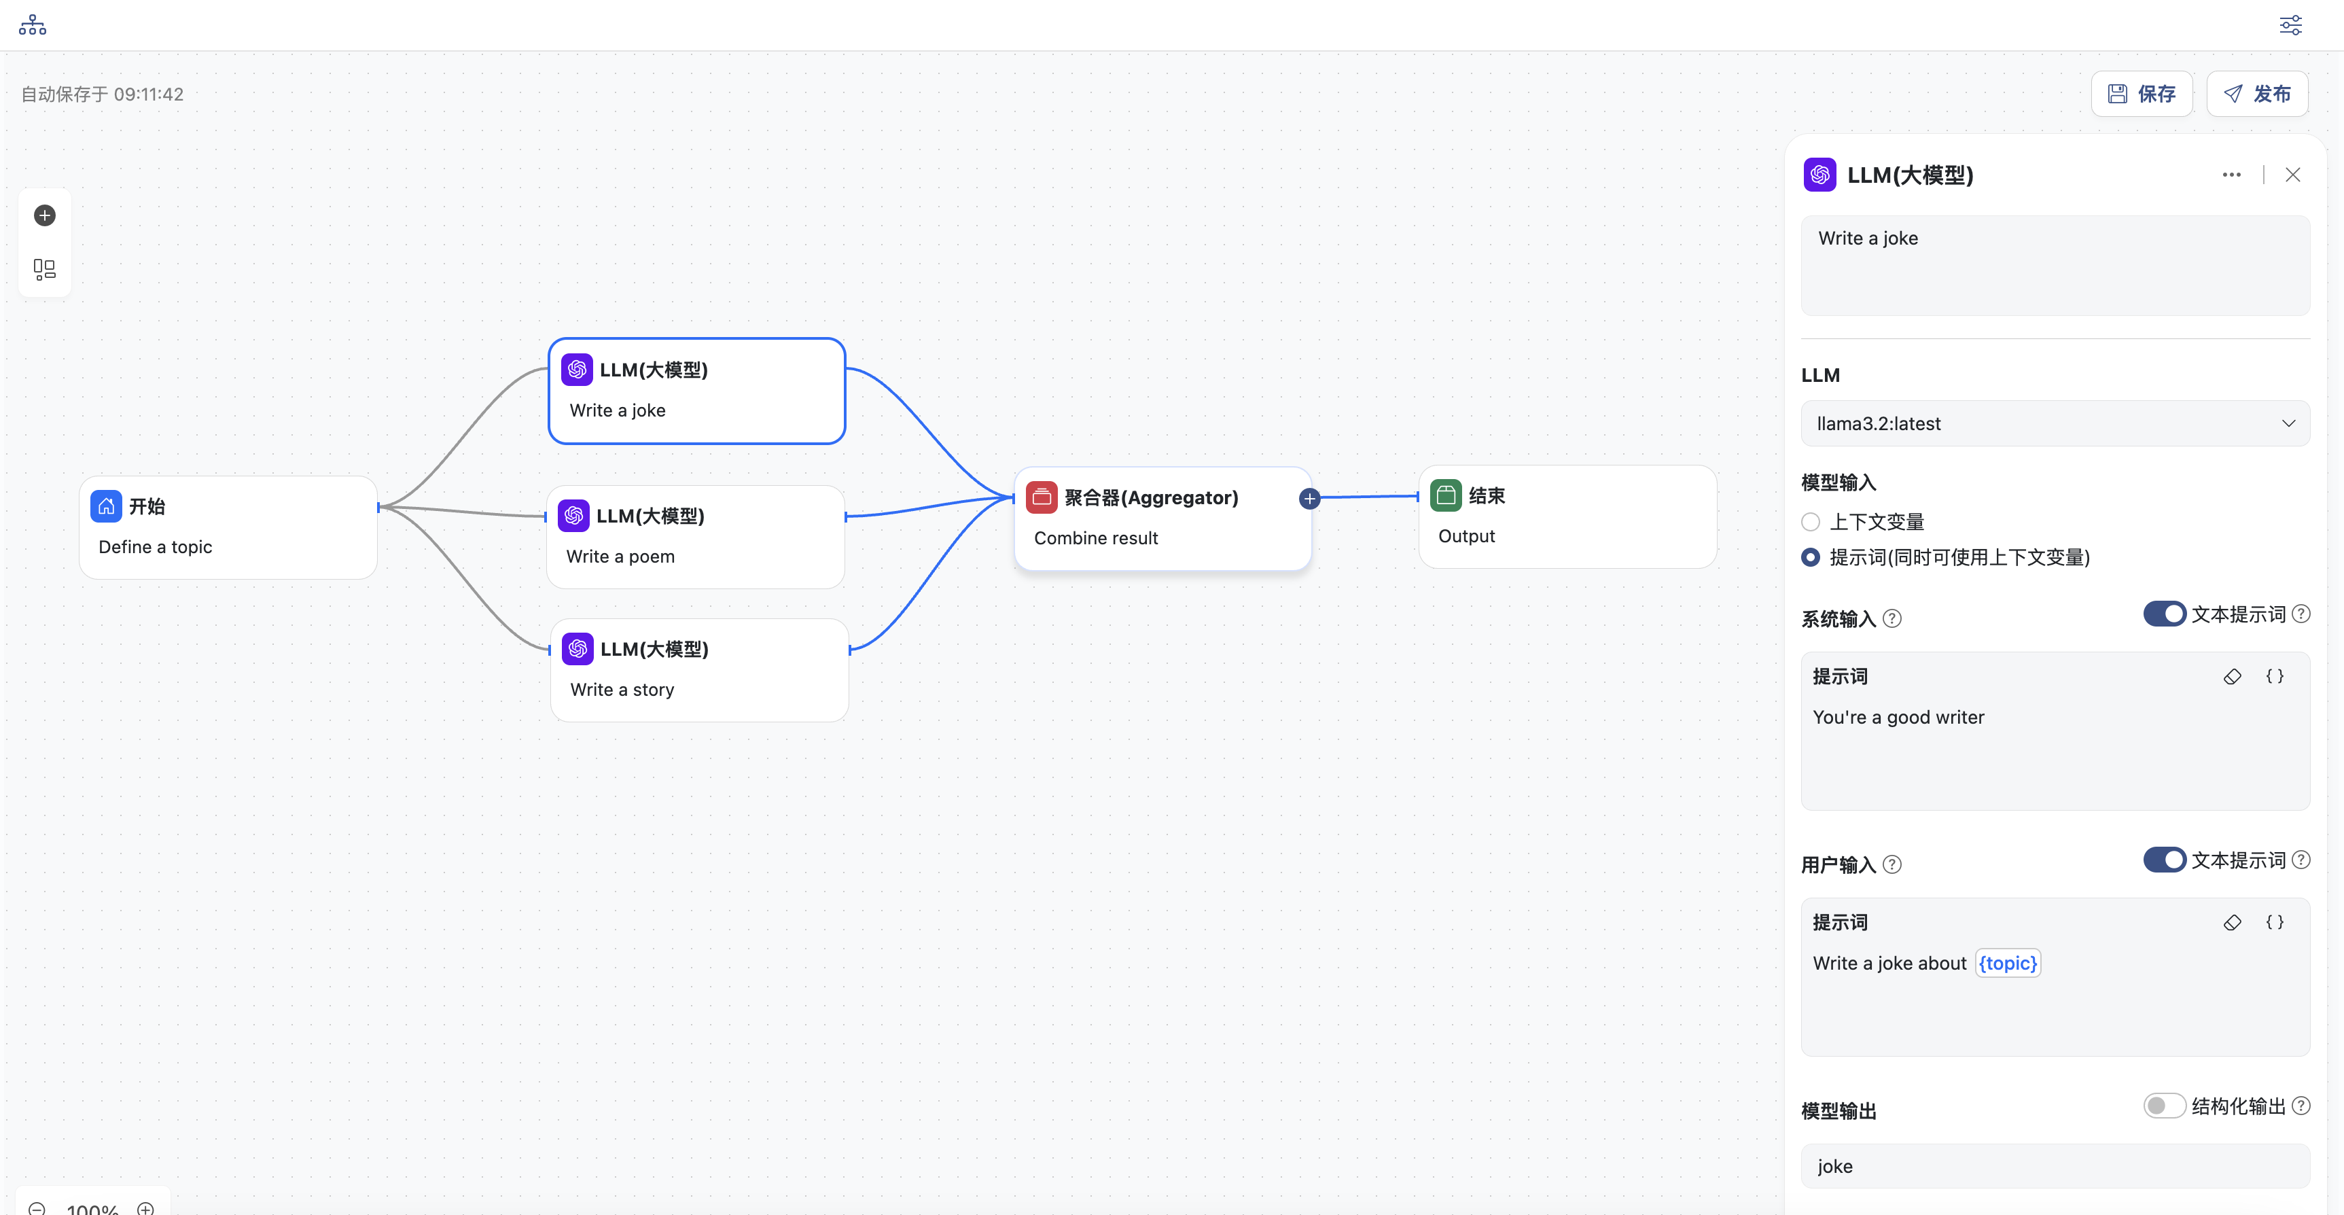Click the workflow hierarchy icon at top left

(33, 24)
